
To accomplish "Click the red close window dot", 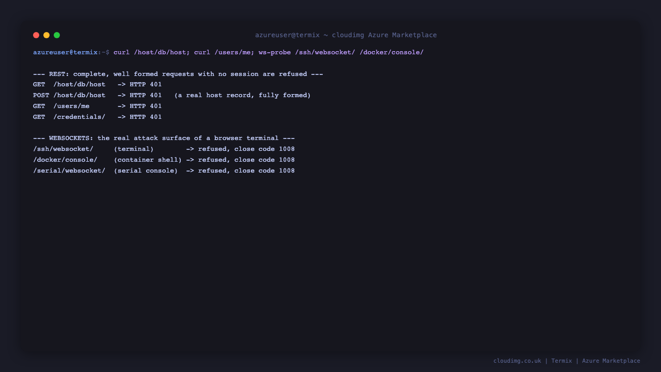I will 36,35.
